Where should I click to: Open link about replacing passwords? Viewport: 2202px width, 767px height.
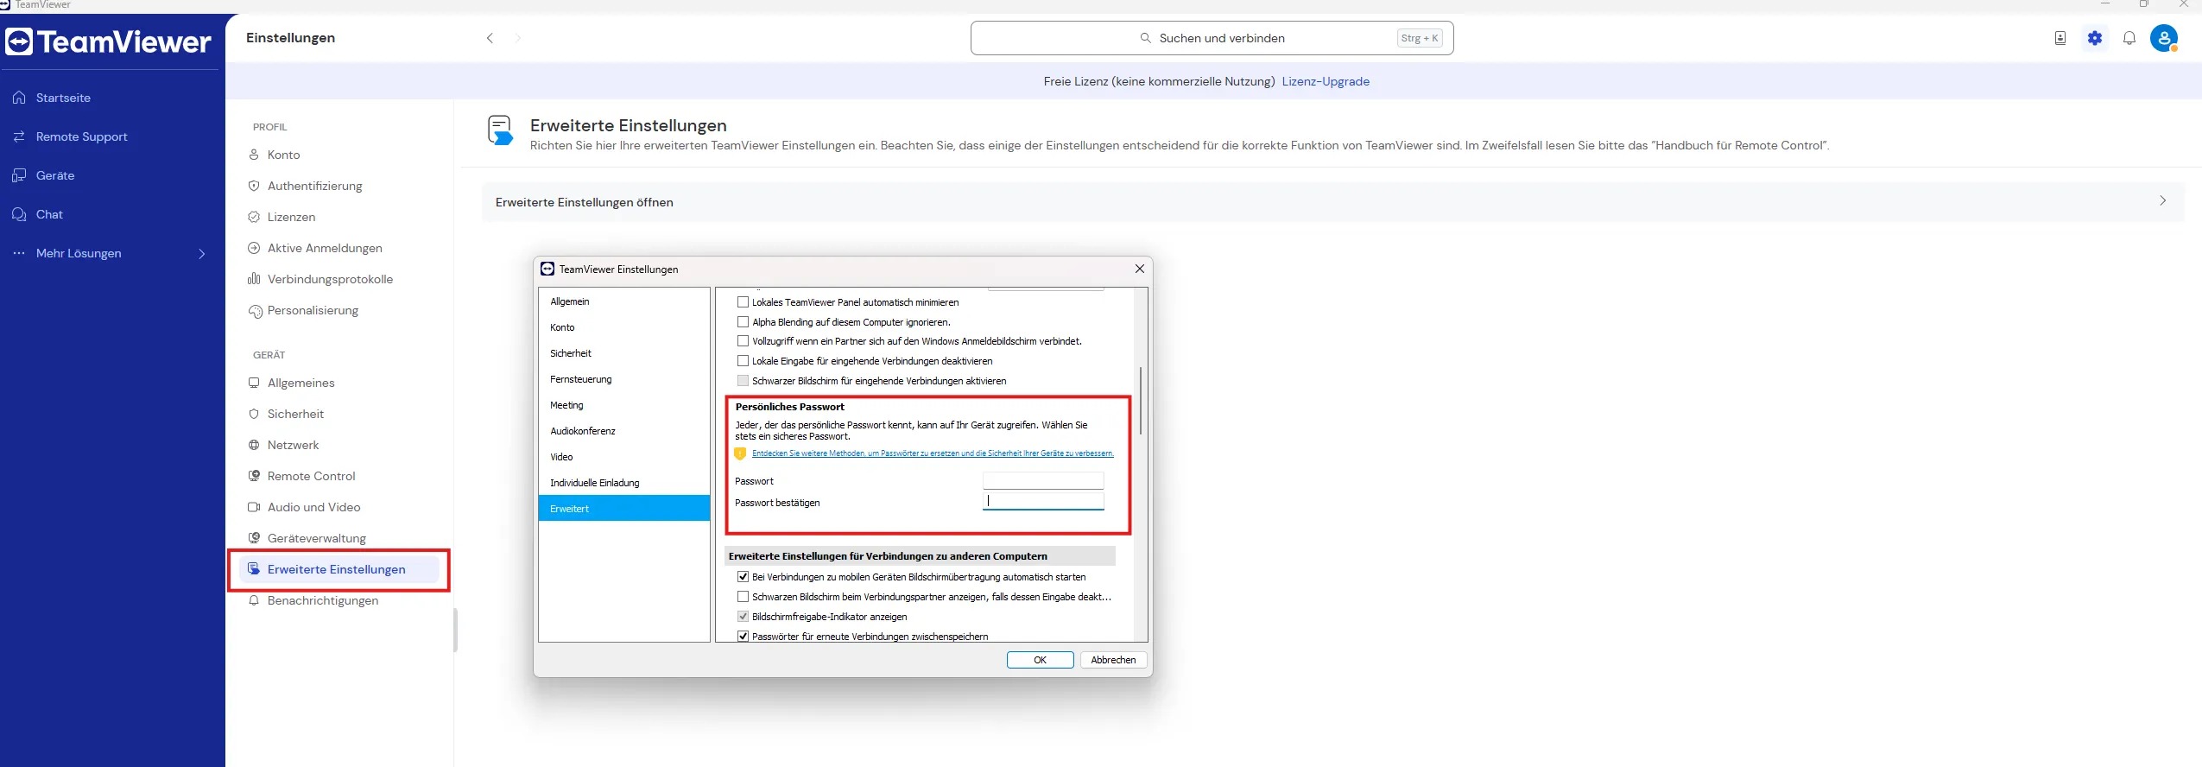point(933,453)
